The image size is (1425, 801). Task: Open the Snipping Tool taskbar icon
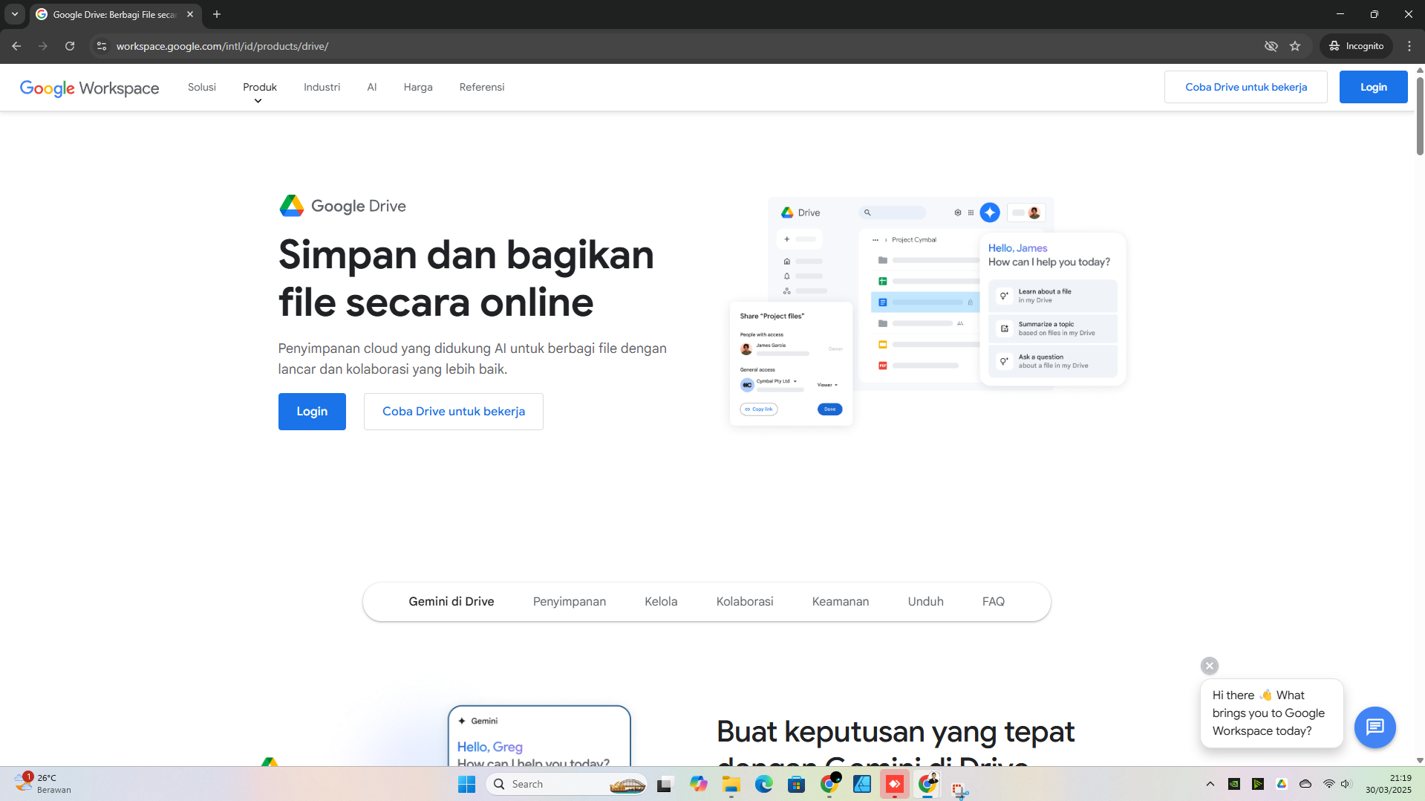tap(960, 789)
